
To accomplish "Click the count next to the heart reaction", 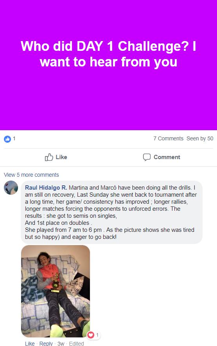I will [x=97, y=335].
